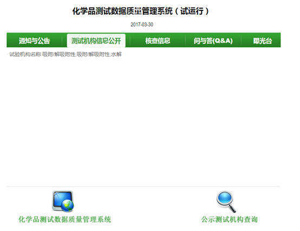
Task: Click the globe on the monitor icon
Action: point(67,206)
